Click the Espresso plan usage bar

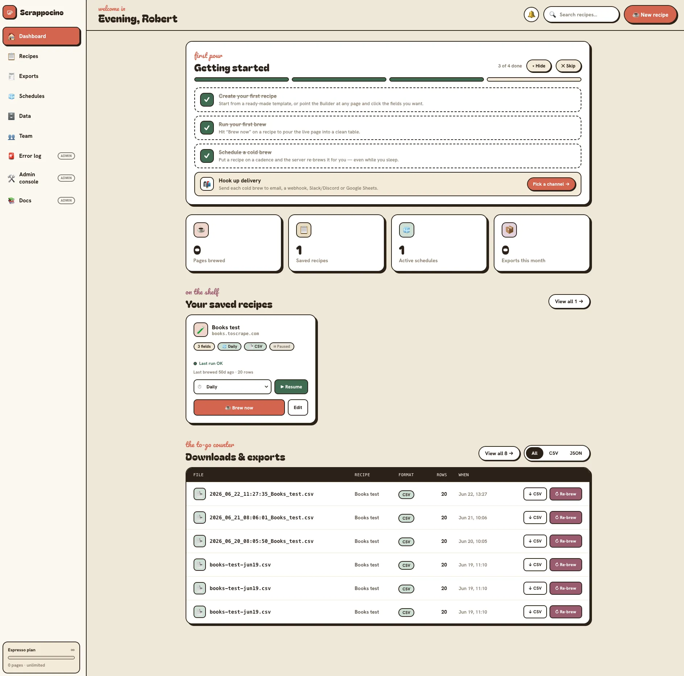pos(41,658)
